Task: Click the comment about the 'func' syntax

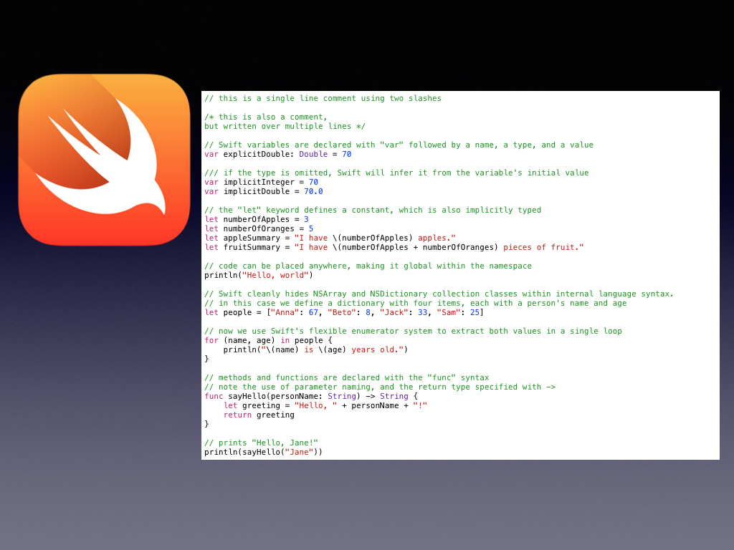Action: coord(346,377)
